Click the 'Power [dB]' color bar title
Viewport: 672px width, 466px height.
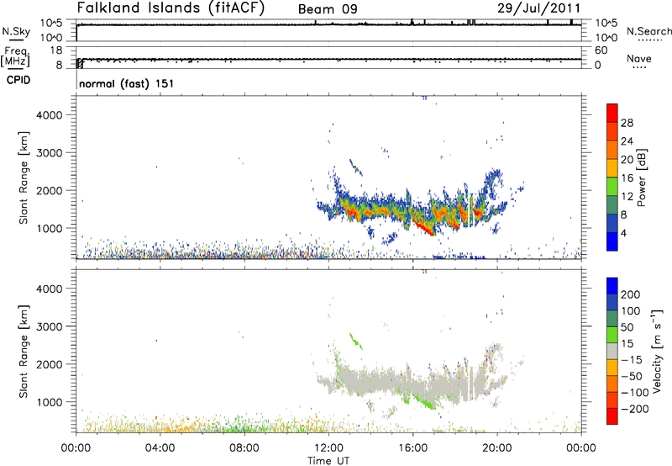point(641,177)
